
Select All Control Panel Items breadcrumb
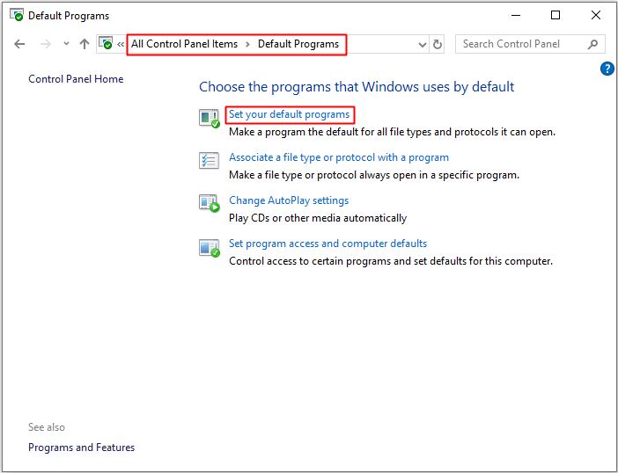[x=185, y=44]
